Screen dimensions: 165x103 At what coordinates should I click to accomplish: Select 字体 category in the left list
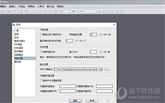pos(17,38)
